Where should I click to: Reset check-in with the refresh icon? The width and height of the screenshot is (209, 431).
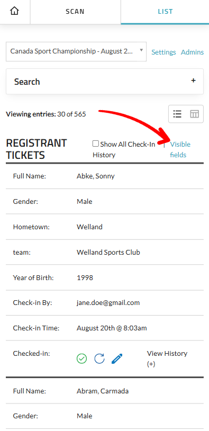[x=99, y=358]
